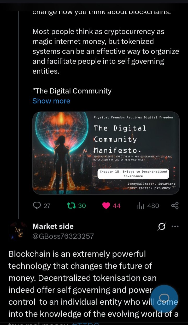Screen dimensions: 188x325
Task: Tap the 30 retweet count
Action: [x=82, y=206]
